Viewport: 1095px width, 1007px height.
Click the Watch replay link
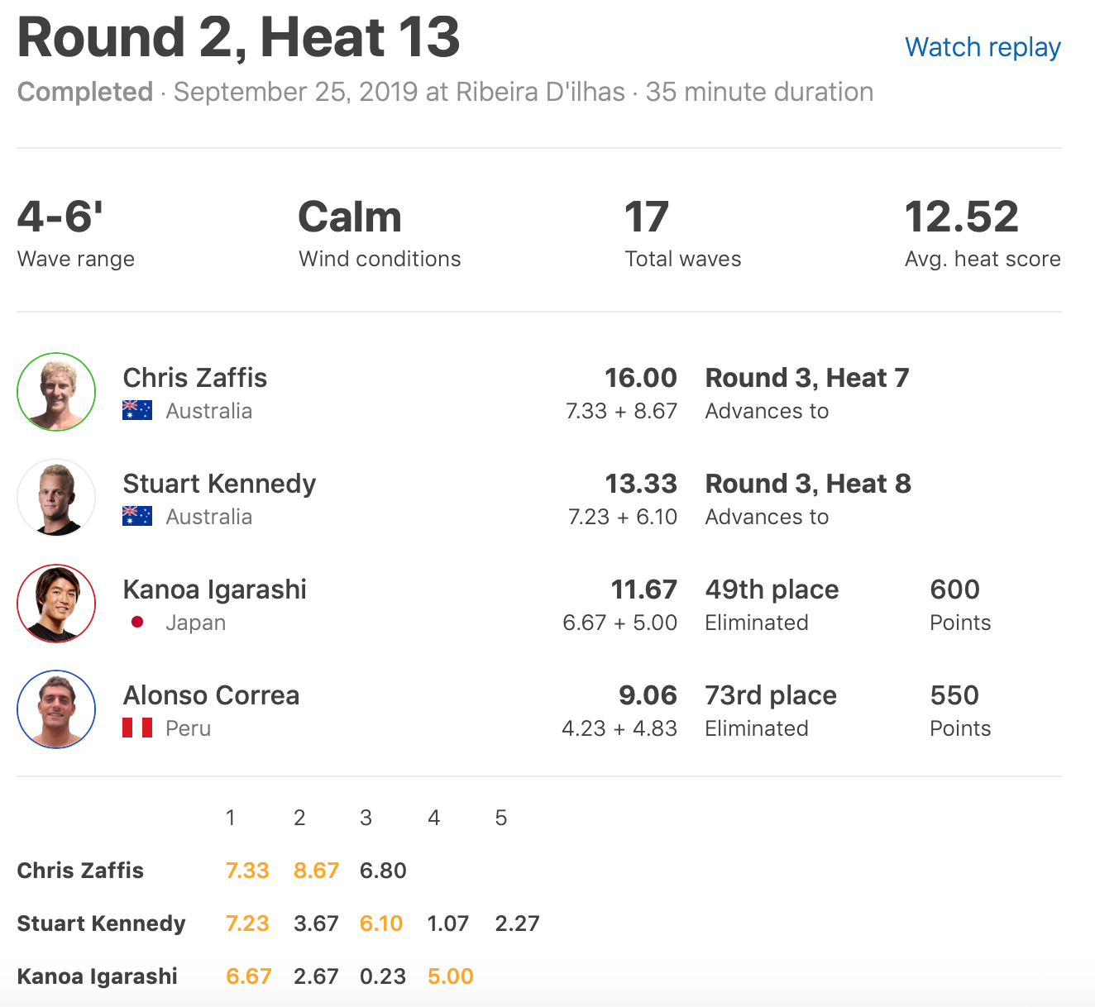983,48
